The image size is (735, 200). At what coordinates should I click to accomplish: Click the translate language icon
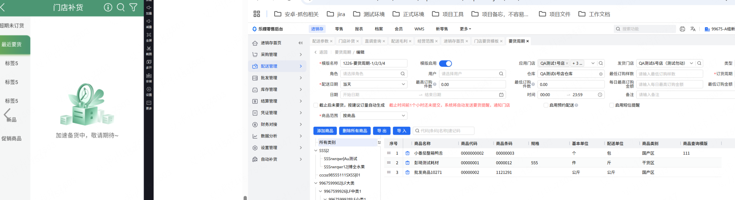tap(693, 29)
